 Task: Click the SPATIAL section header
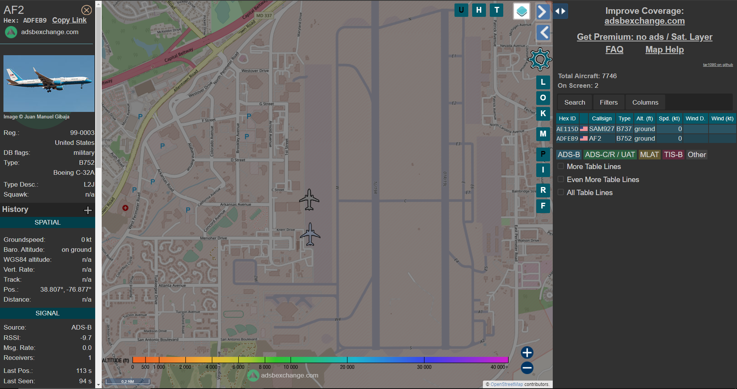tap(48, 223)
